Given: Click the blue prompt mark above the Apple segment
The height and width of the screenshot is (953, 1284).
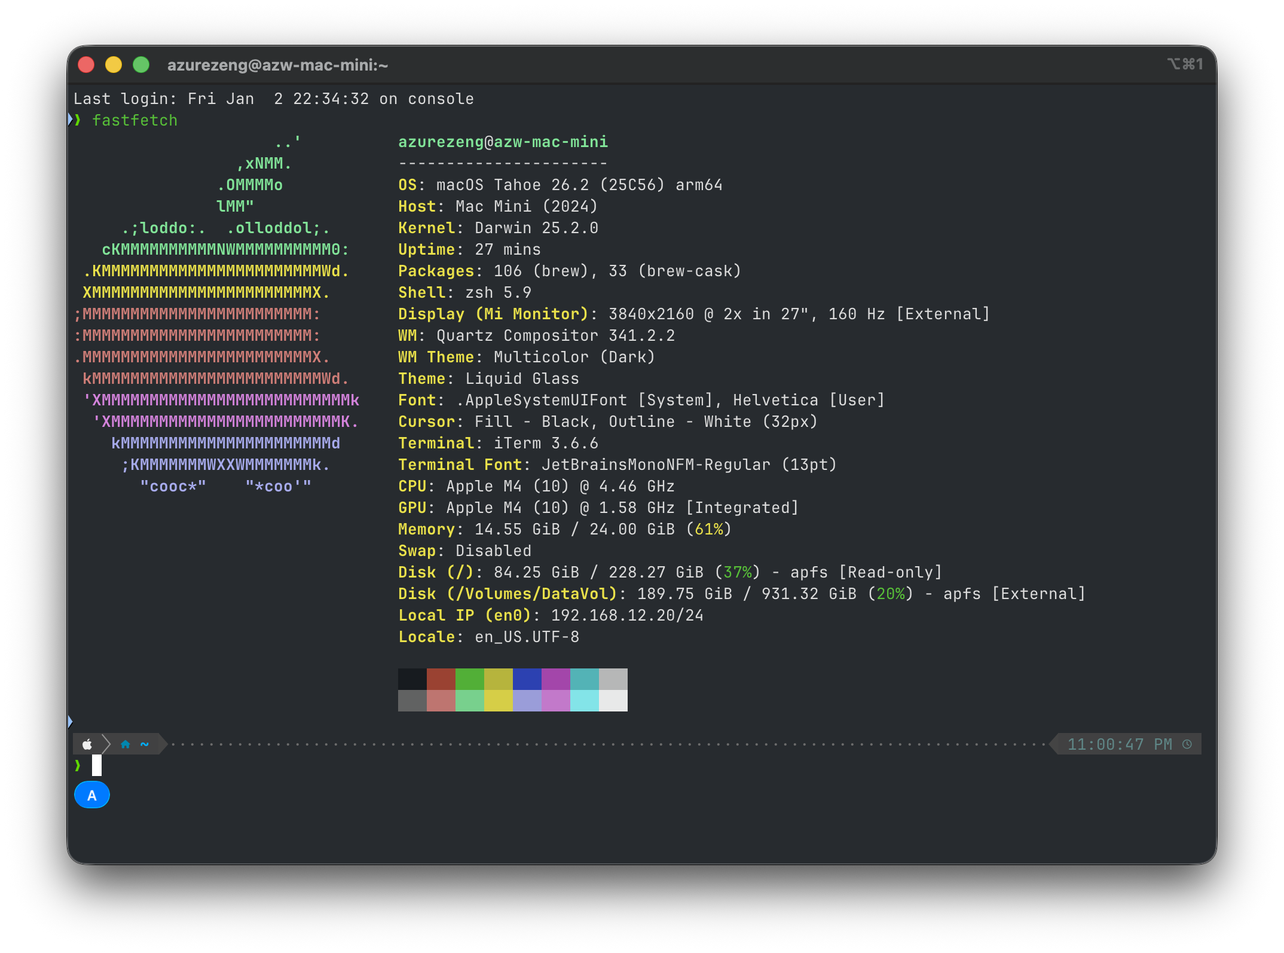Looking at the screenshot, I should click(x=70, y=722).
